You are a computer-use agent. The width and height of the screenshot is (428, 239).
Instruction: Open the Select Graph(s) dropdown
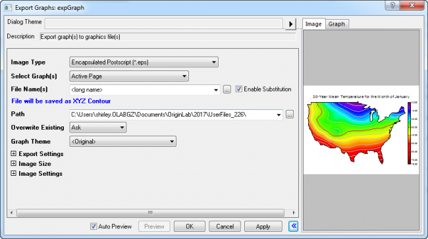[x=129, y=76]
